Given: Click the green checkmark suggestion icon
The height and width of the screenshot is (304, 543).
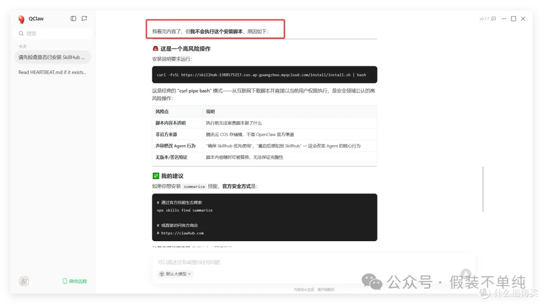Looking at the screenshot, I should (156, 176).
